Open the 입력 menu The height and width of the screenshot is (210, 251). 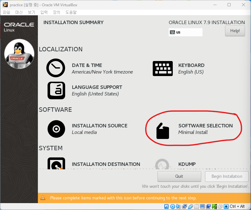coord(44,12)
